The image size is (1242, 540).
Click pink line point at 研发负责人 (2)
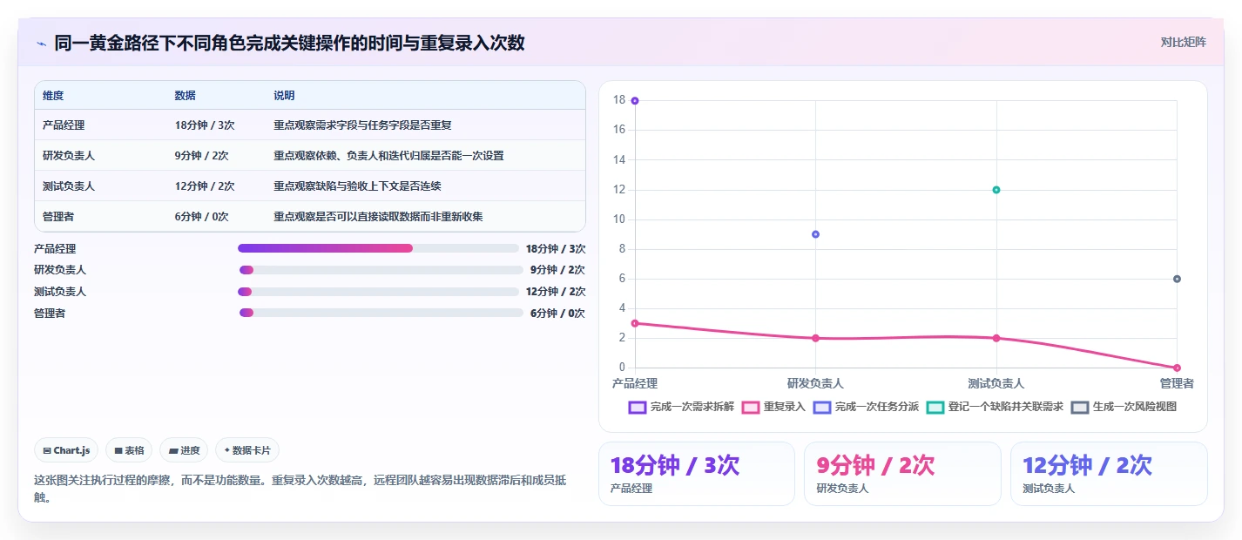pos(815,338)
